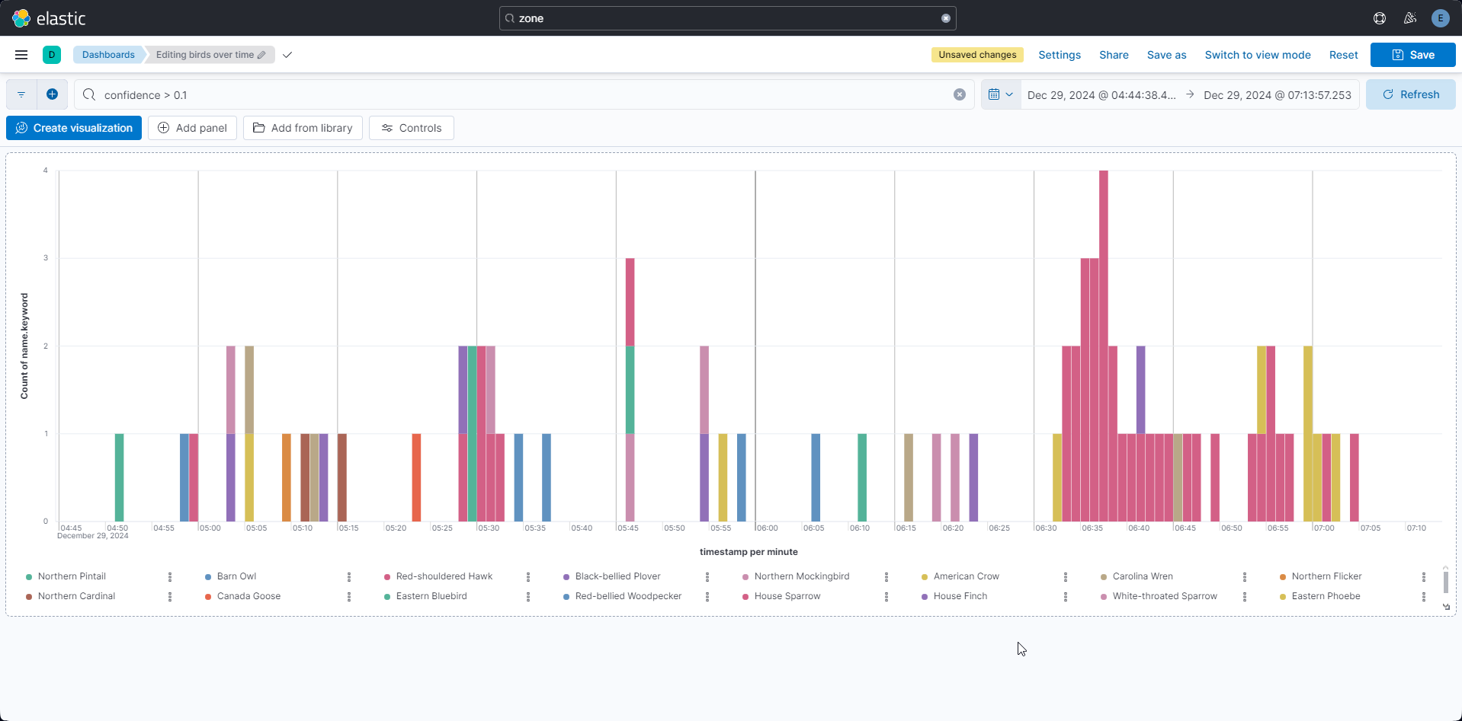Open Black-bellied Plover legend options menu
The width and height of the screenshot is (1462, 721).
[x=707, y=577]
